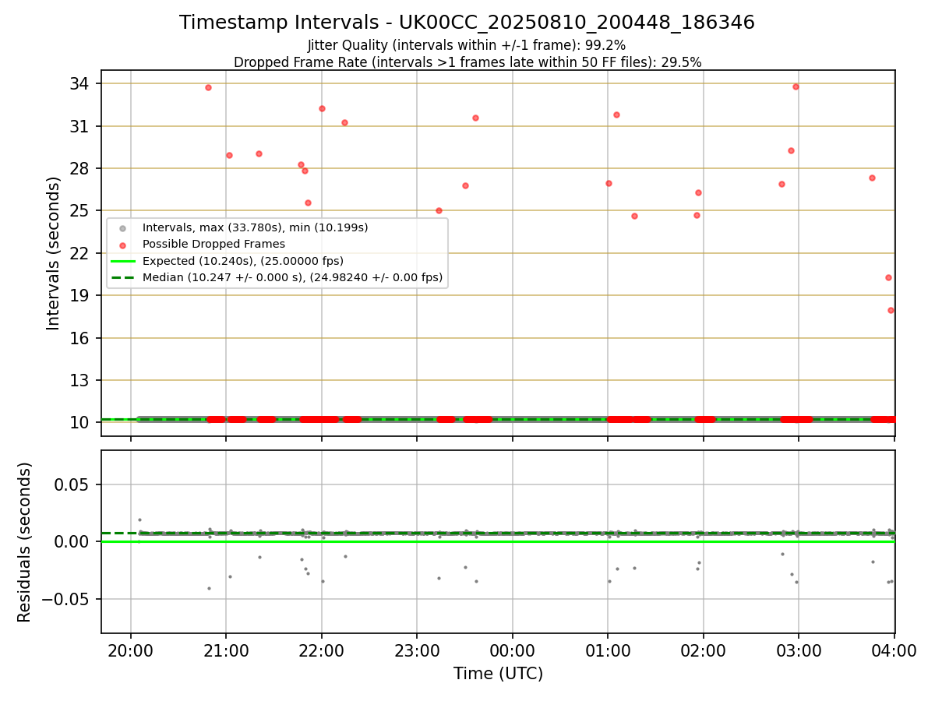This screenshot has width=935, height=701.
Task: Click the x-axis tick label 02:00
Action: 704,651
